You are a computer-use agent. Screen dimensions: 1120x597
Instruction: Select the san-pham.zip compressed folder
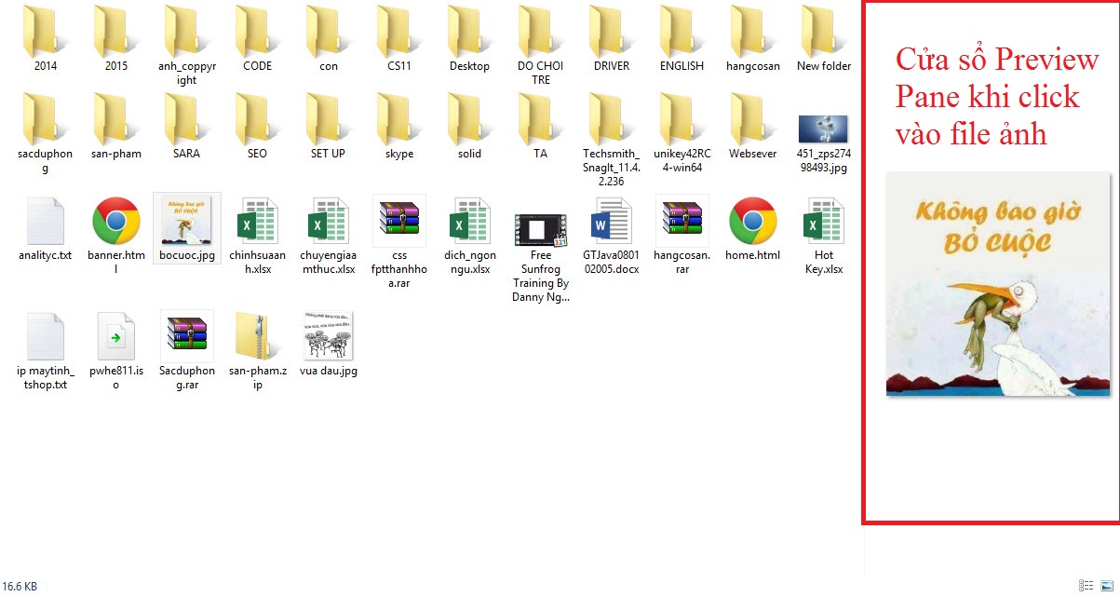pyautogui.click(x=257, y=351)
